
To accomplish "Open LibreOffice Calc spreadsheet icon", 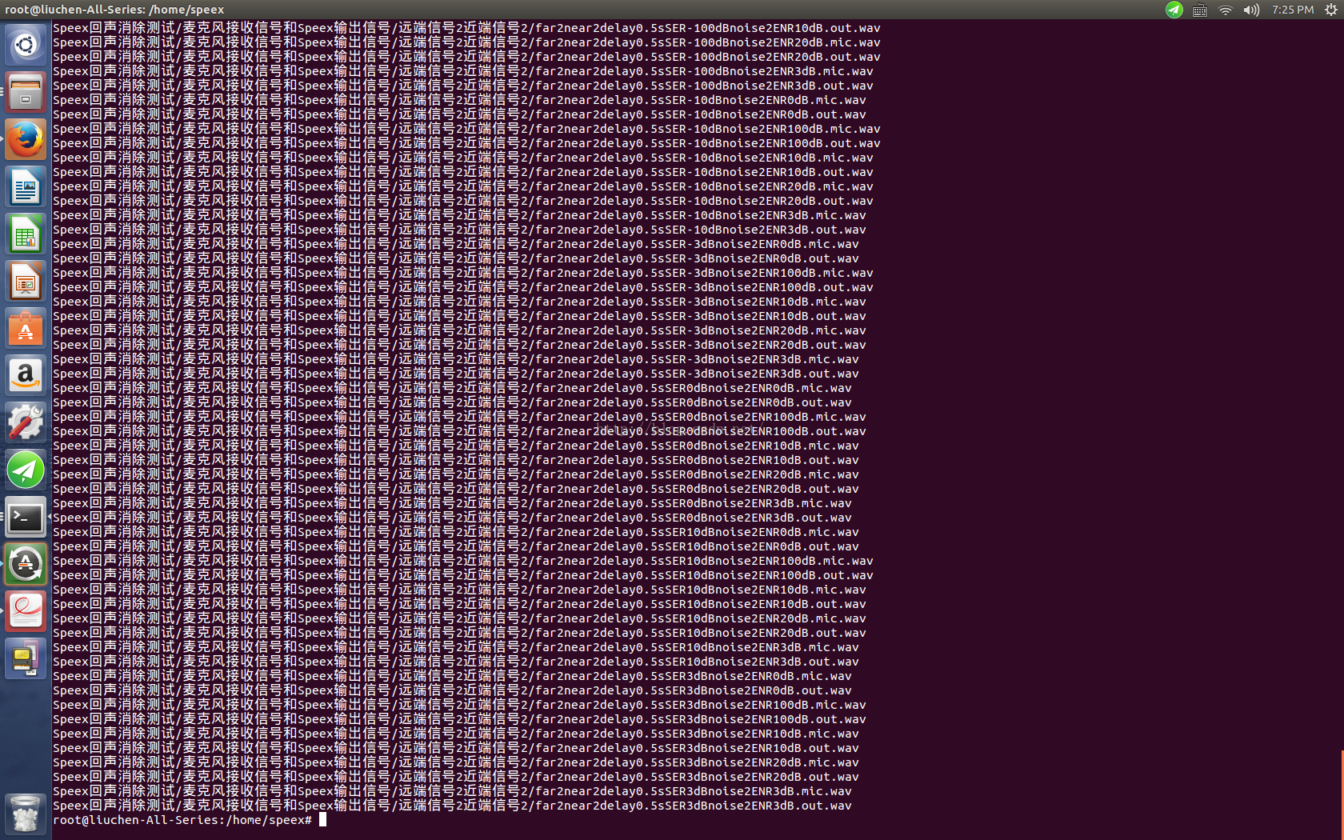I will (26, 234).
